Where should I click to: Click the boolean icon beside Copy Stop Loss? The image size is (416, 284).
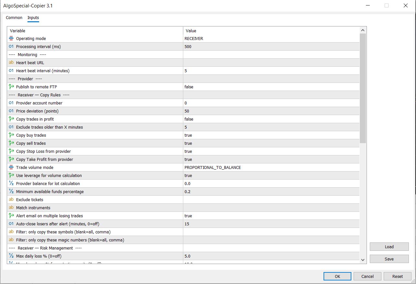coord(11,151)
